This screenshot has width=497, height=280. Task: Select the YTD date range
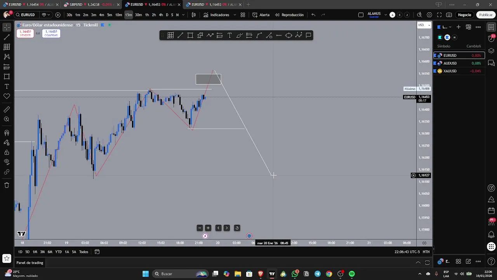pyautogui.click(x=58, y=252)
